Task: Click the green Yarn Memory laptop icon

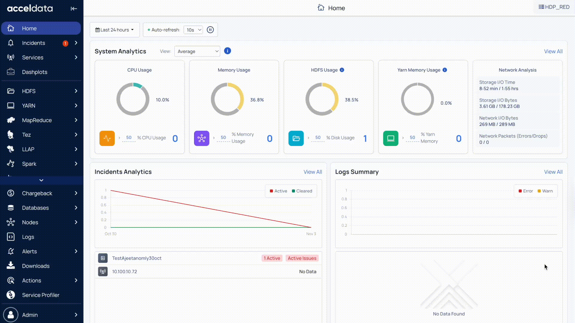Action: coord(391,138)
